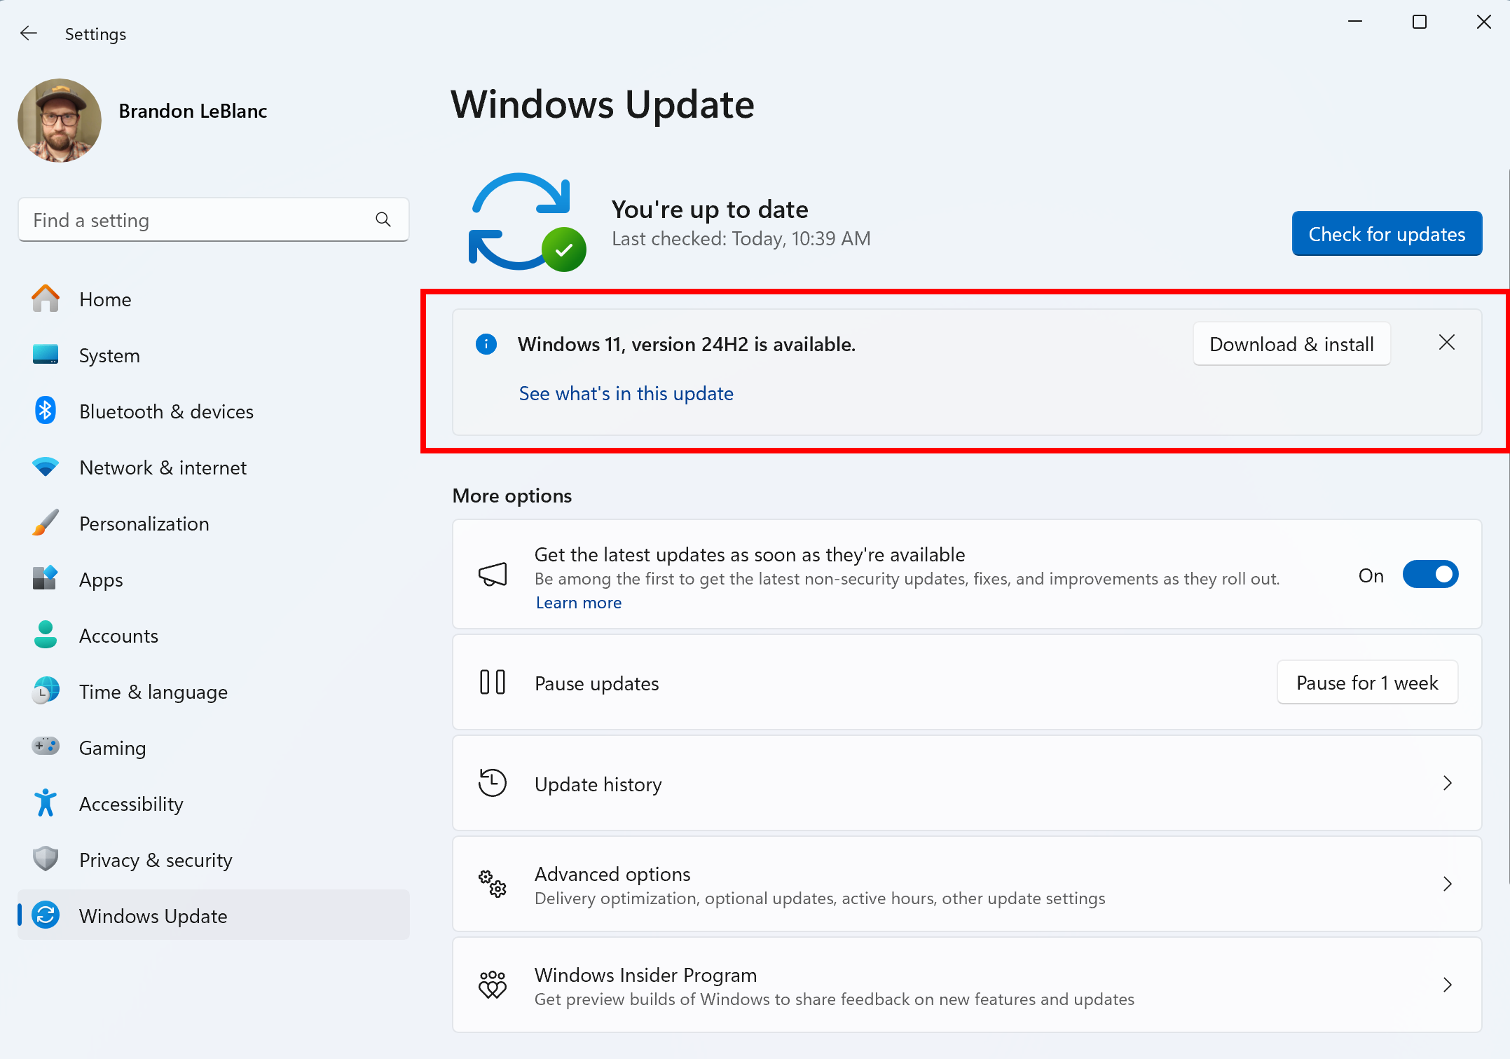Click 'You're up to date' status text
The width and height of the screenshot is (1510, 1059).
point(710,210)
